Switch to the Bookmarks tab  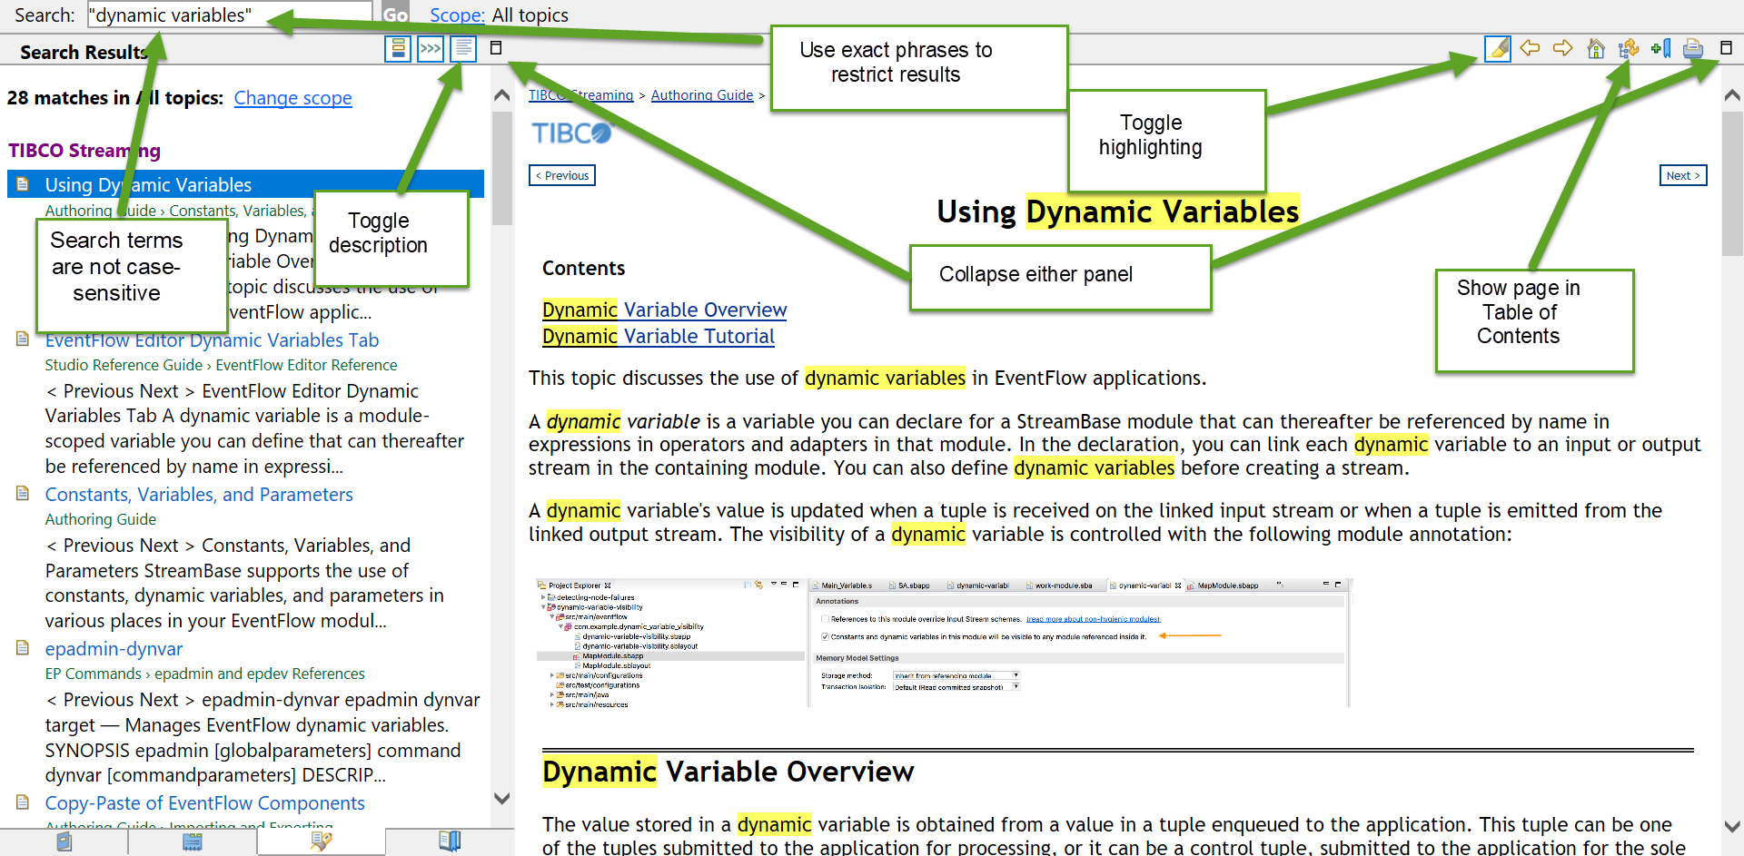[450, 842]
